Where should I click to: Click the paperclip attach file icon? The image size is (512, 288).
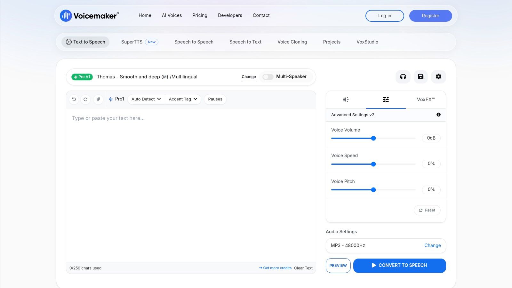98,99
